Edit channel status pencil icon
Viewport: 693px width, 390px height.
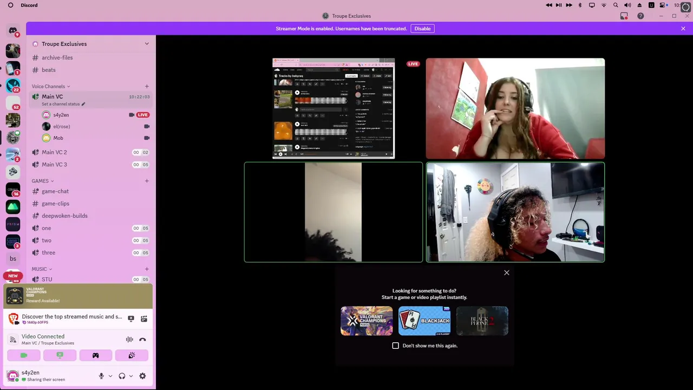point(83,104)
